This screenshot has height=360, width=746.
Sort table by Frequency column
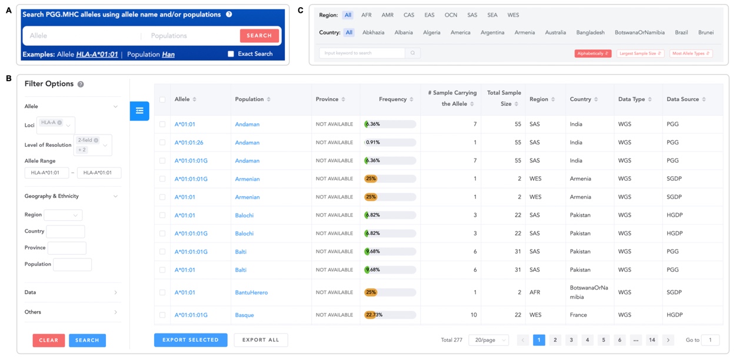click(x=411, y=99)
